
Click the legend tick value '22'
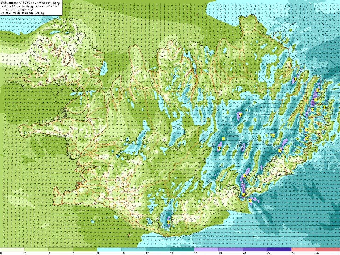(x=268, y=253)
